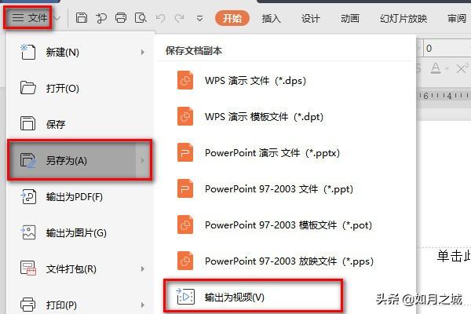Click the export to PDF toolbar icon

(x=101, y=18)
